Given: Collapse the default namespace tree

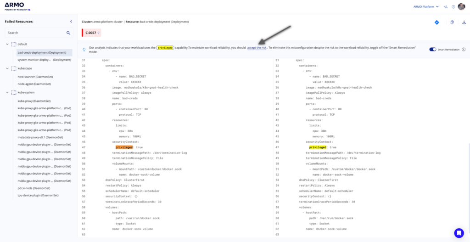Looking at the screenshot, I should [x=7, y=44].
